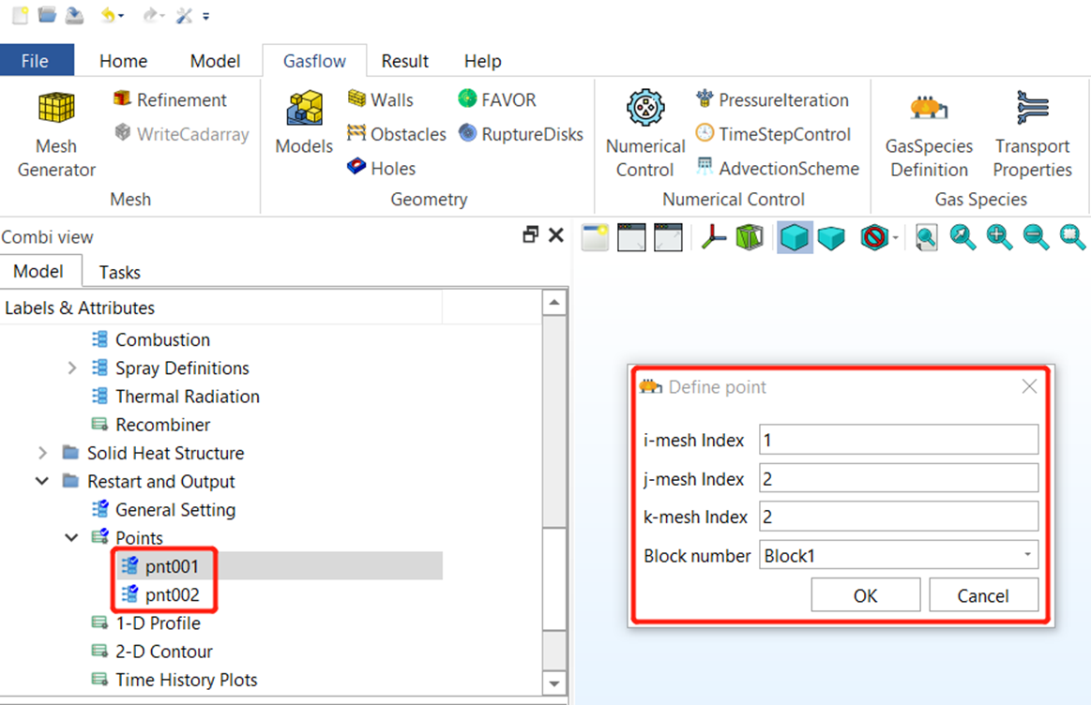The image size is (1091, 705).
Task: Select the Holes geometry tool
Action: tap(381, 168)
